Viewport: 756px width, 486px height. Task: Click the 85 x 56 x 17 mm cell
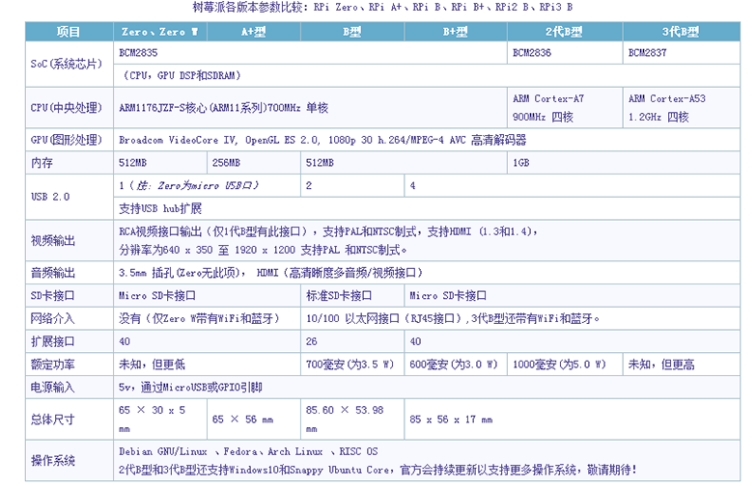pos(573,419)
